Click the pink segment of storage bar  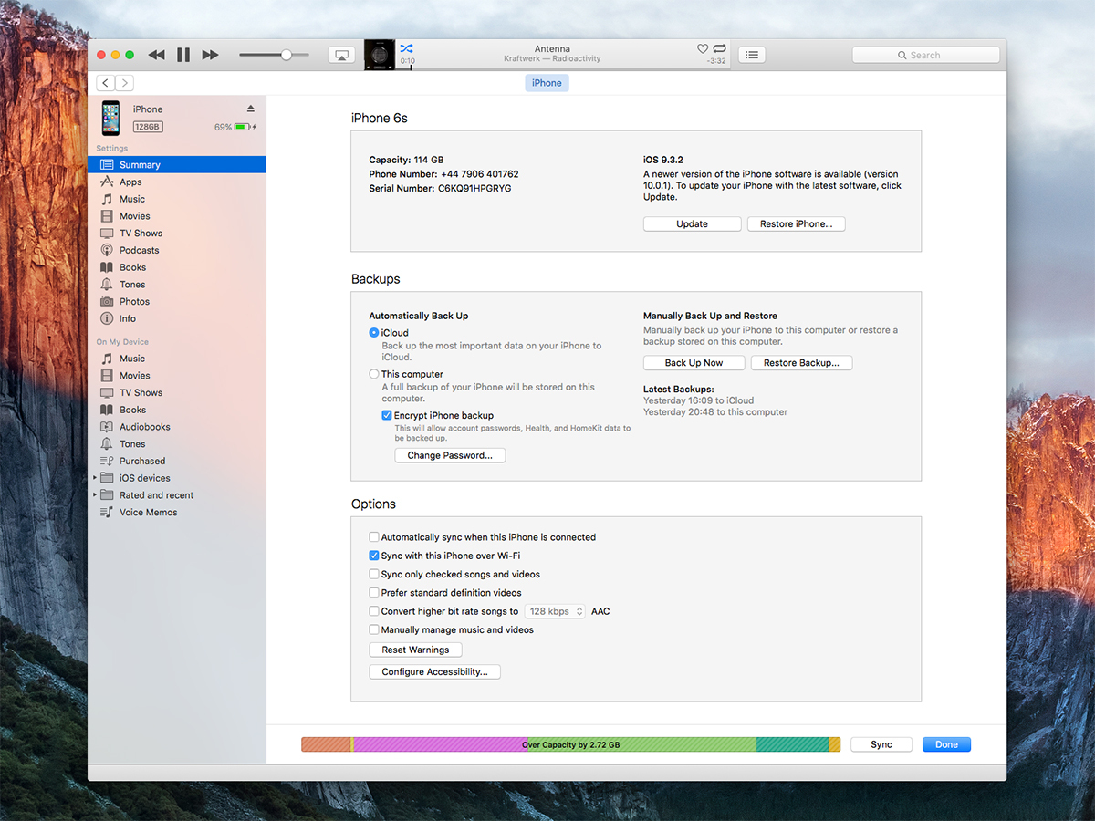440,744
